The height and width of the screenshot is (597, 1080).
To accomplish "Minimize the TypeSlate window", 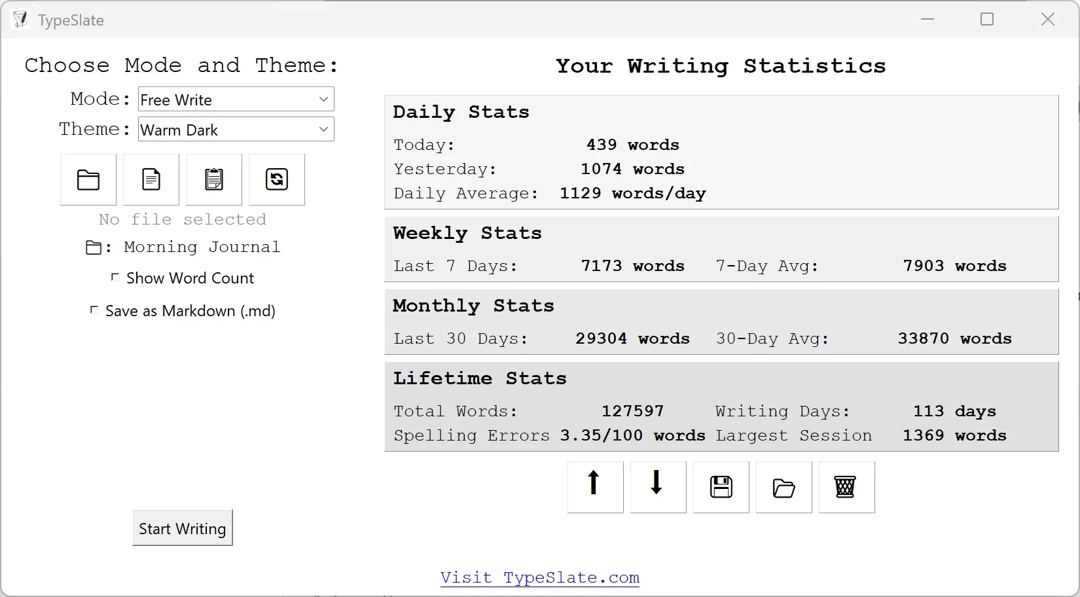I will (x=927, y=20).
